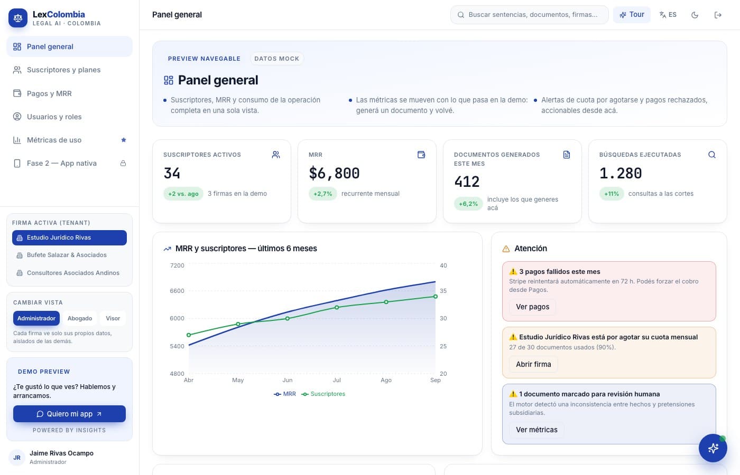Select Fase 2 — App nativa item
This screenshot has height=475, width=740.
tap(69, 163)
